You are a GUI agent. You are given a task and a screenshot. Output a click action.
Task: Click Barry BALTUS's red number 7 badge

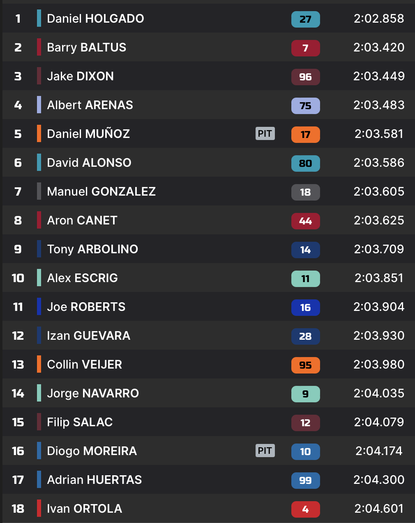tap(305, 48)
